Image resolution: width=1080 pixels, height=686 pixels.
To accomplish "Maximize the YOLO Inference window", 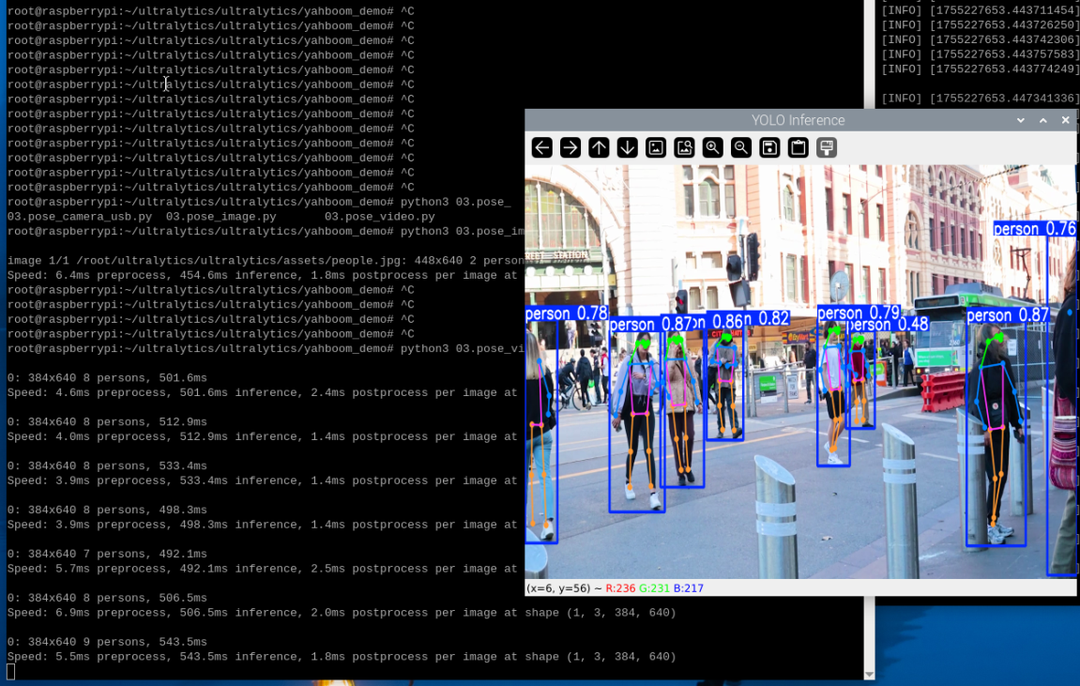I will (1043, 120).
